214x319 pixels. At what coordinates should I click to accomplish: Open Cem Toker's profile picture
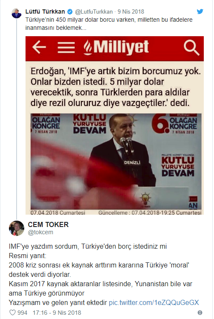[17, 228]
